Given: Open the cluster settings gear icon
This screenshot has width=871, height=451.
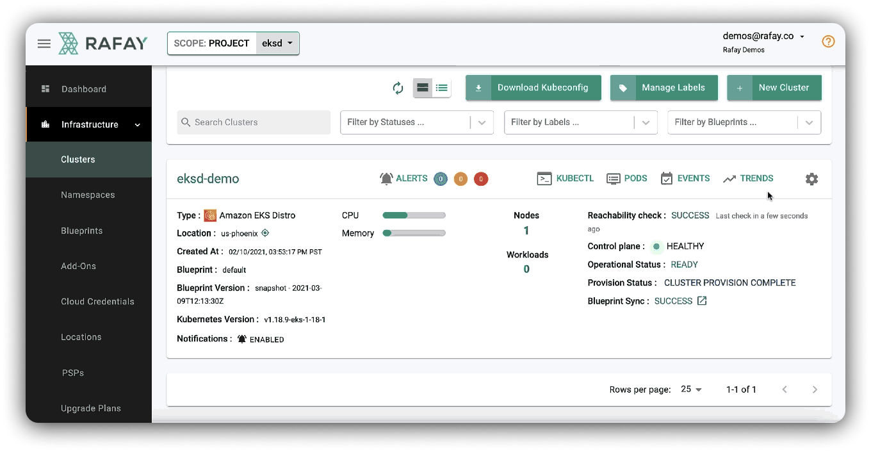Looking at the screenshot, I should (811, 179).
